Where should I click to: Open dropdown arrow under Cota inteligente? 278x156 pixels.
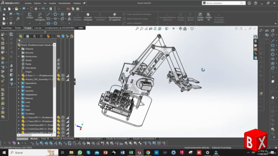tap(40, 23)
